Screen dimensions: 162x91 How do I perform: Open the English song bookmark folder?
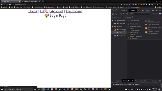tap(18, 7)
